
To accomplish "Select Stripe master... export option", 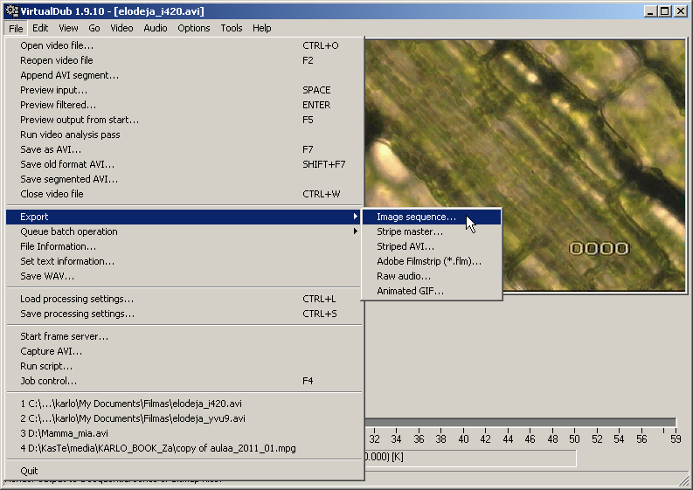I will 432,231.
